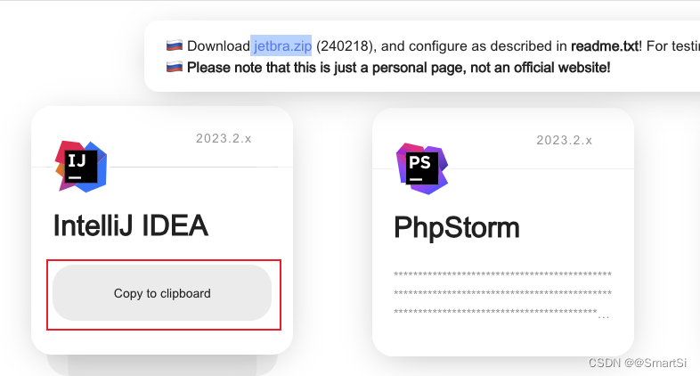The height and width of the screenshot is (376, 700).
Task: Click the PhpStorm masked license key text
Action: tap(502, 293)
